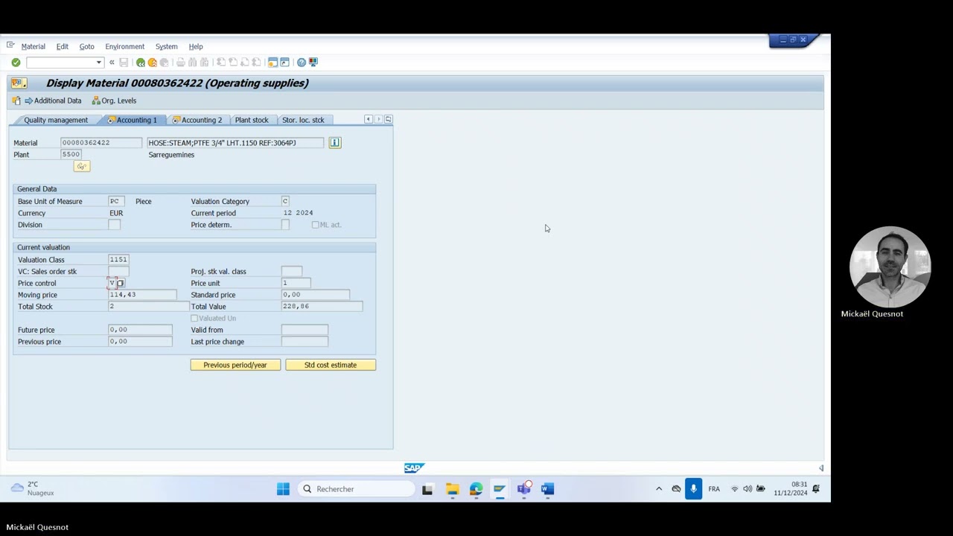Click the Save diskette icon

click(x=124, y=63)
